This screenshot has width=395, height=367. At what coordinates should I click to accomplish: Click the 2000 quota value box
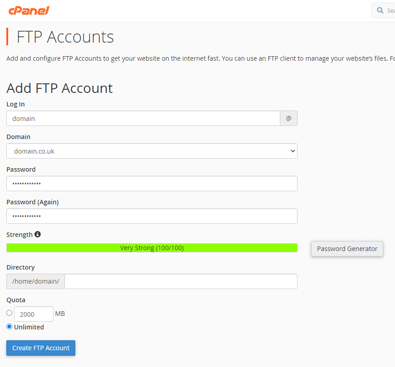tap(34, 314)
